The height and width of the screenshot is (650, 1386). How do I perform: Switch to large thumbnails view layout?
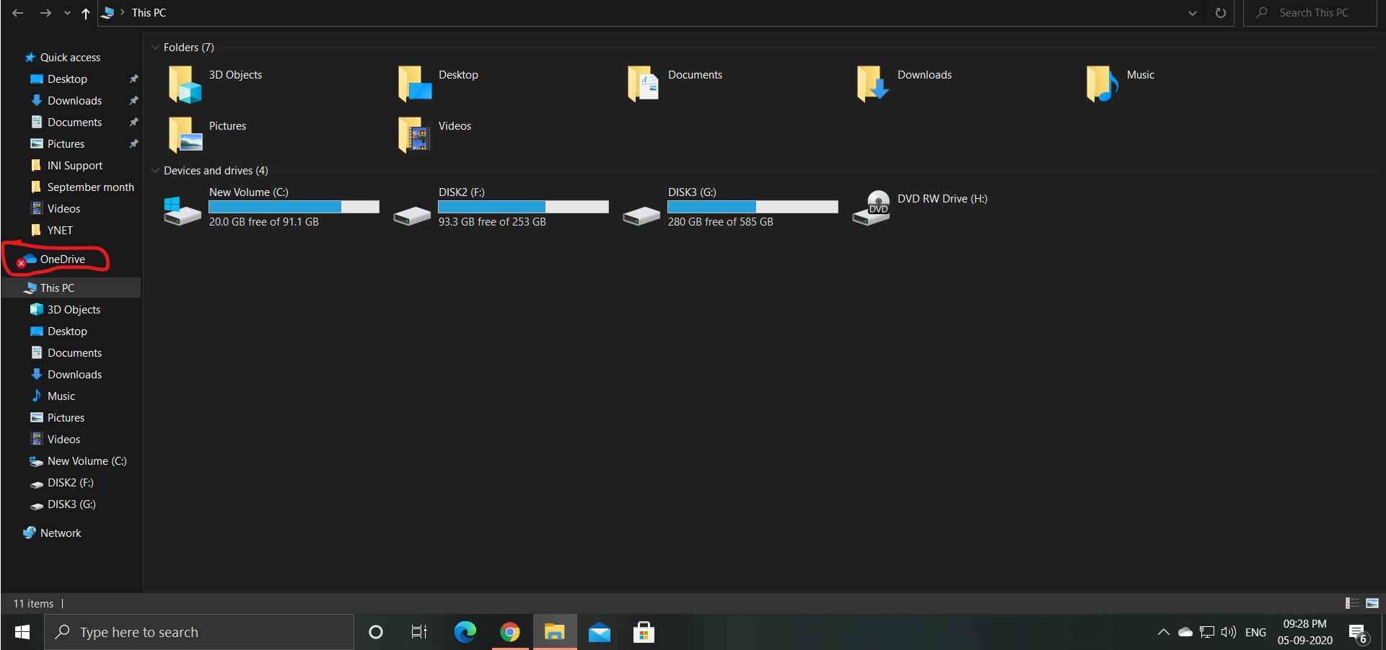[1372, 603]
